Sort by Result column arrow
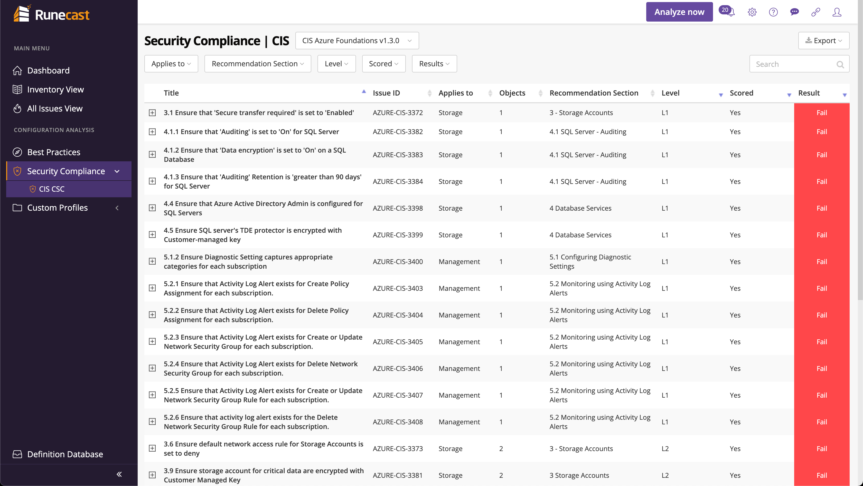The image size is (863, 486). [845, 95]
